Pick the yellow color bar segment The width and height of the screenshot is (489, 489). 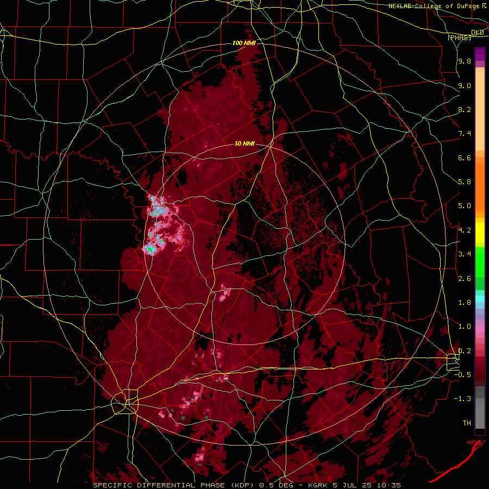480,233
